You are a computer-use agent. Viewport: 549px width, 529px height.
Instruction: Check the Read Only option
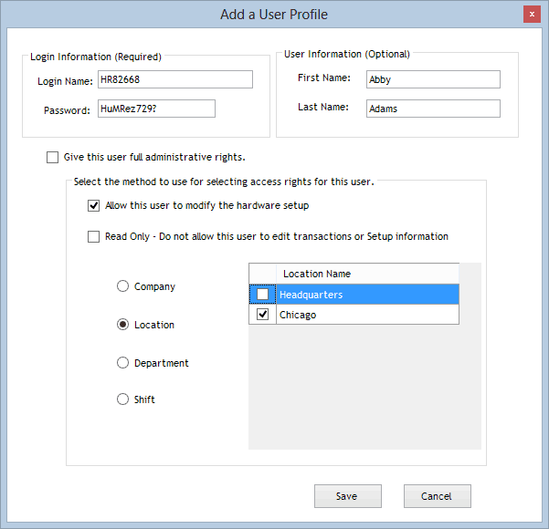tap(93, 237)
